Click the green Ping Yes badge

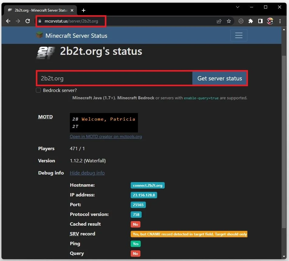(136, 244)
